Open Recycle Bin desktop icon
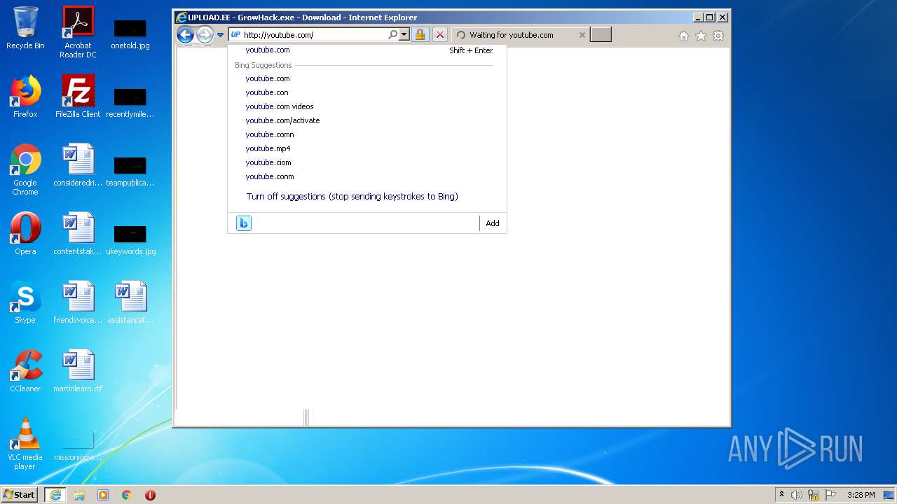 25,28
